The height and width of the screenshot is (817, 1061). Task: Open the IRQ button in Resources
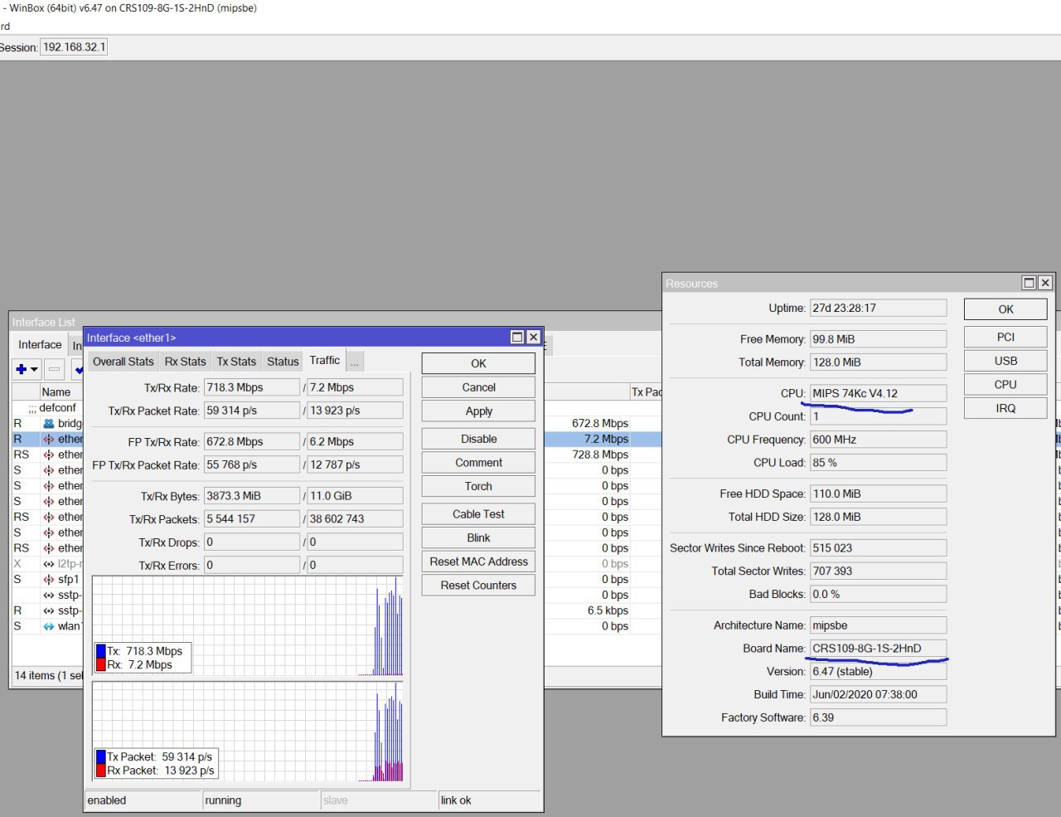1005,408
